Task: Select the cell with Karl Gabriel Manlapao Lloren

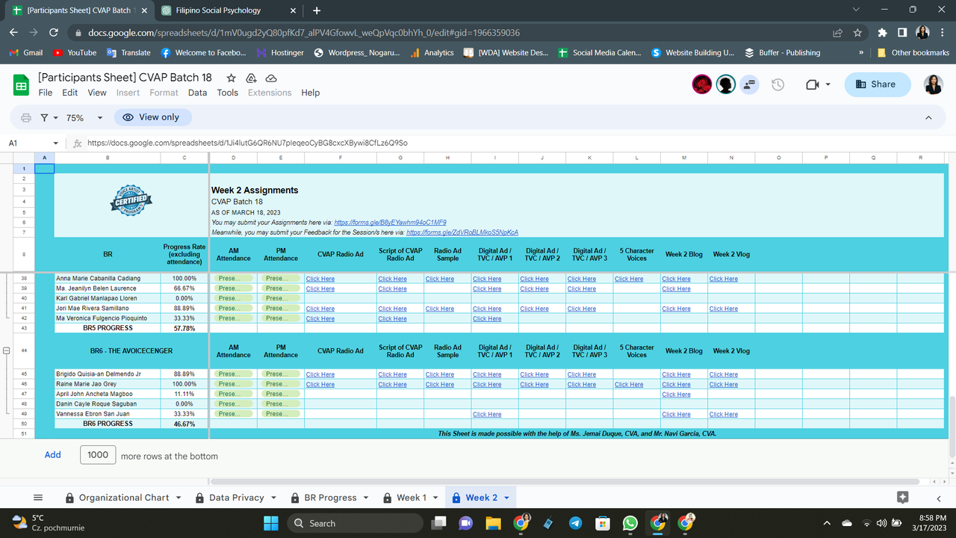Action: click(108, 298)
